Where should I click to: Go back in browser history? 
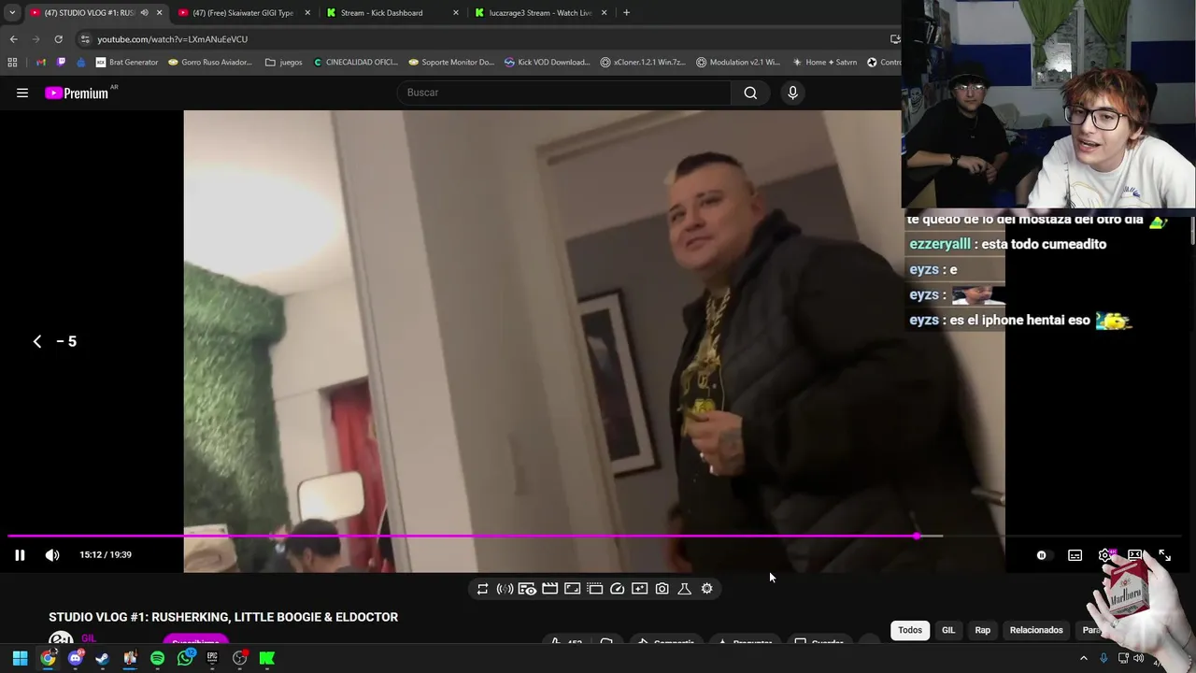coord(13,39)
